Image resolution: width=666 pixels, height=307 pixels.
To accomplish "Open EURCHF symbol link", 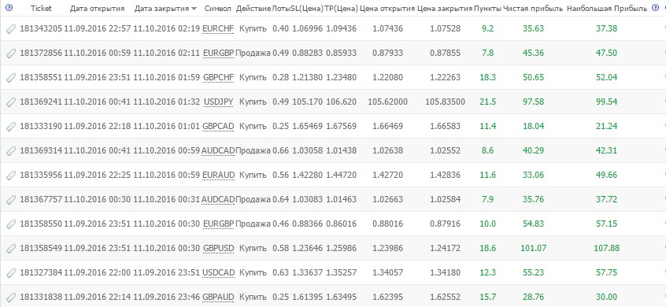I will 218,29.
